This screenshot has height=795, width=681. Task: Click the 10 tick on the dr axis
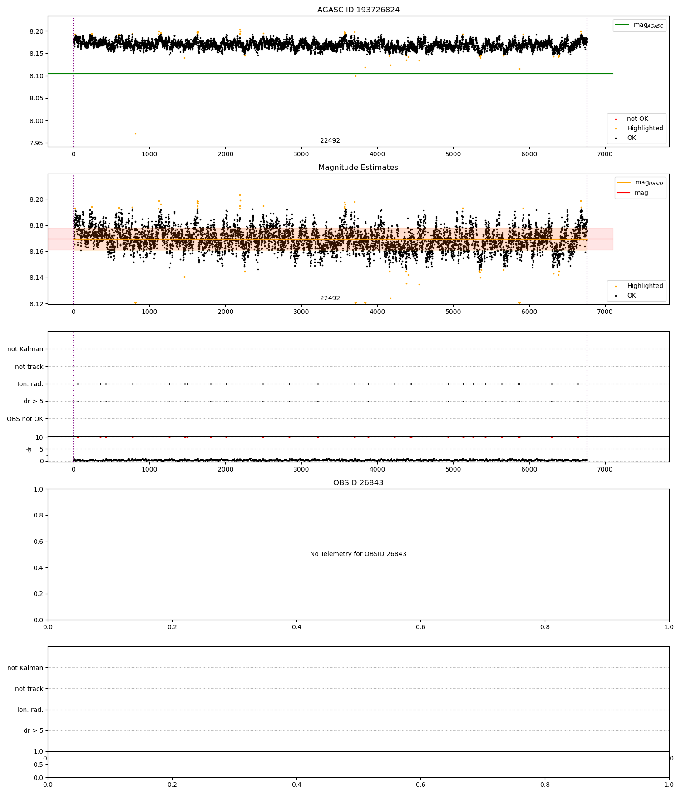click(x=39, y=437)
